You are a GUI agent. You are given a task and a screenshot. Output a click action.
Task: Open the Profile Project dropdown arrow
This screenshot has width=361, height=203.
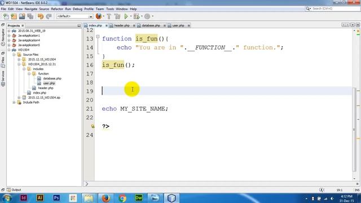point(152,16)
